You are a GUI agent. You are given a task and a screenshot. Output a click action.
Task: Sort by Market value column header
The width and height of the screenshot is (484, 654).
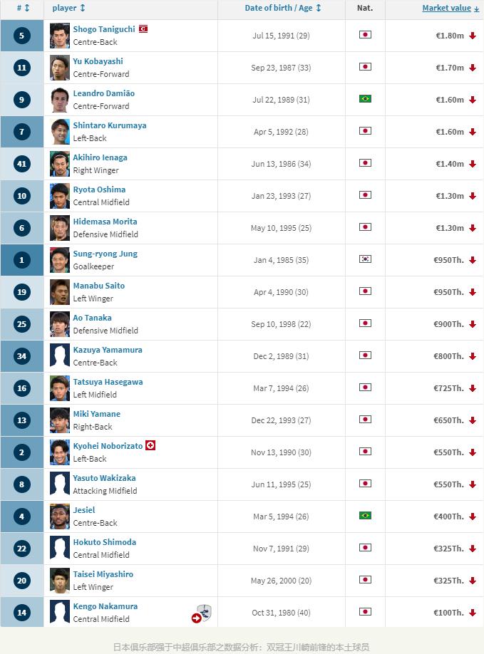tap(450, 8)
